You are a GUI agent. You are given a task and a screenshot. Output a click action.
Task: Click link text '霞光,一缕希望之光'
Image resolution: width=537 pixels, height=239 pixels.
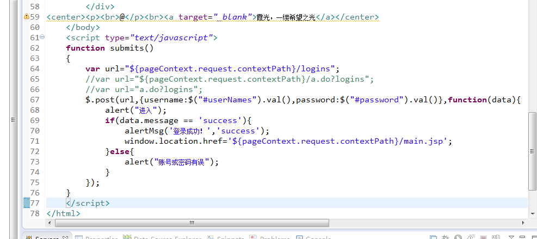[x=286, y=17]
